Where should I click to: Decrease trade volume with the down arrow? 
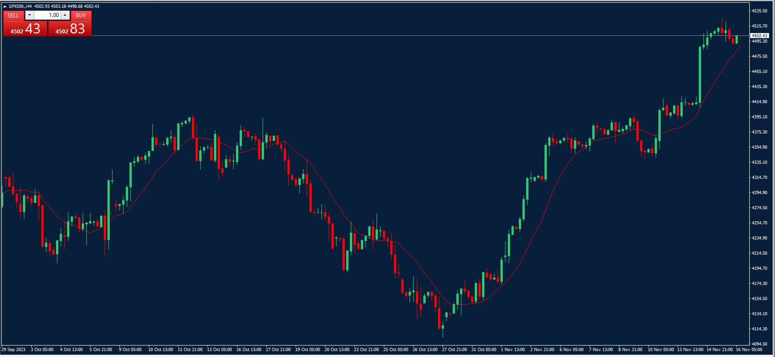pyautogui.click(x=29, y=15)
